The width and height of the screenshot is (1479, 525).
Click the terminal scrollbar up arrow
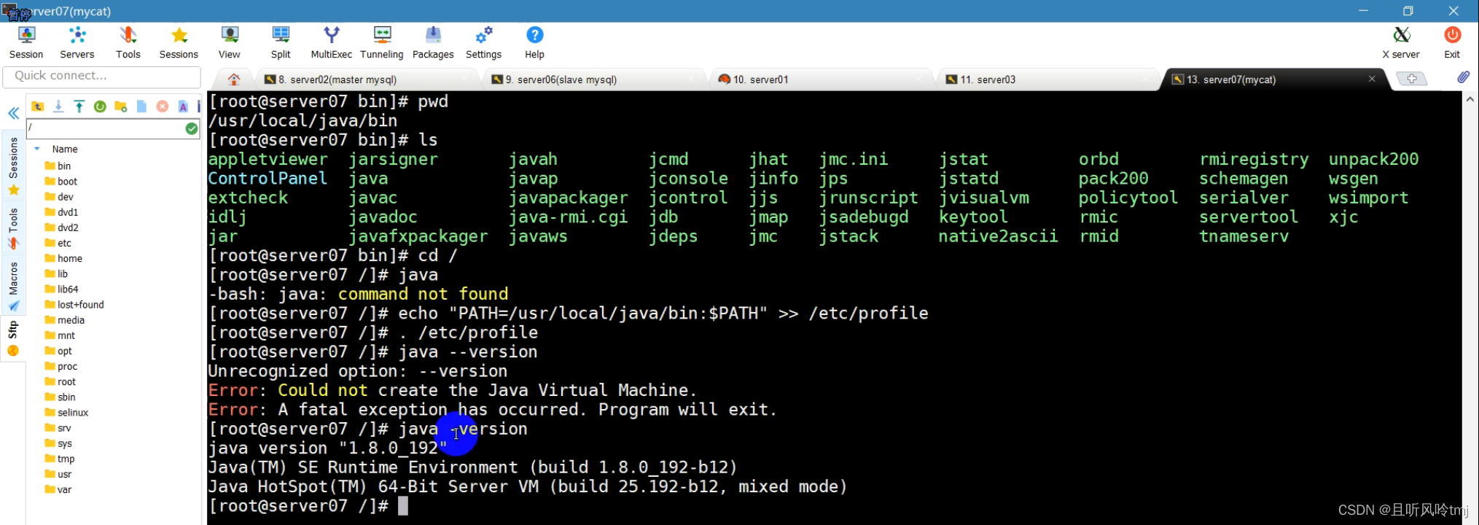pyautogui.click(x=1470, y=100)
